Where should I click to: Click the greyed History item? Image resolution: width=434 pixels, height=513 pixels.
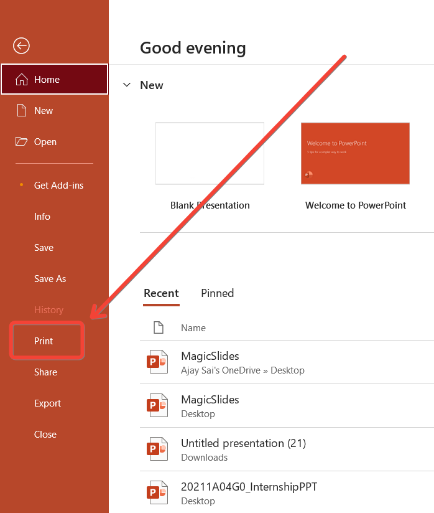click(48, 309)
